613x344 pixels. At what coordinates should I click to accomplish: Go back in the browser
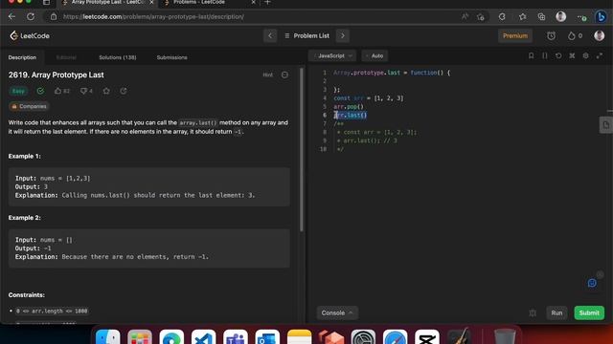pos(11,17)
